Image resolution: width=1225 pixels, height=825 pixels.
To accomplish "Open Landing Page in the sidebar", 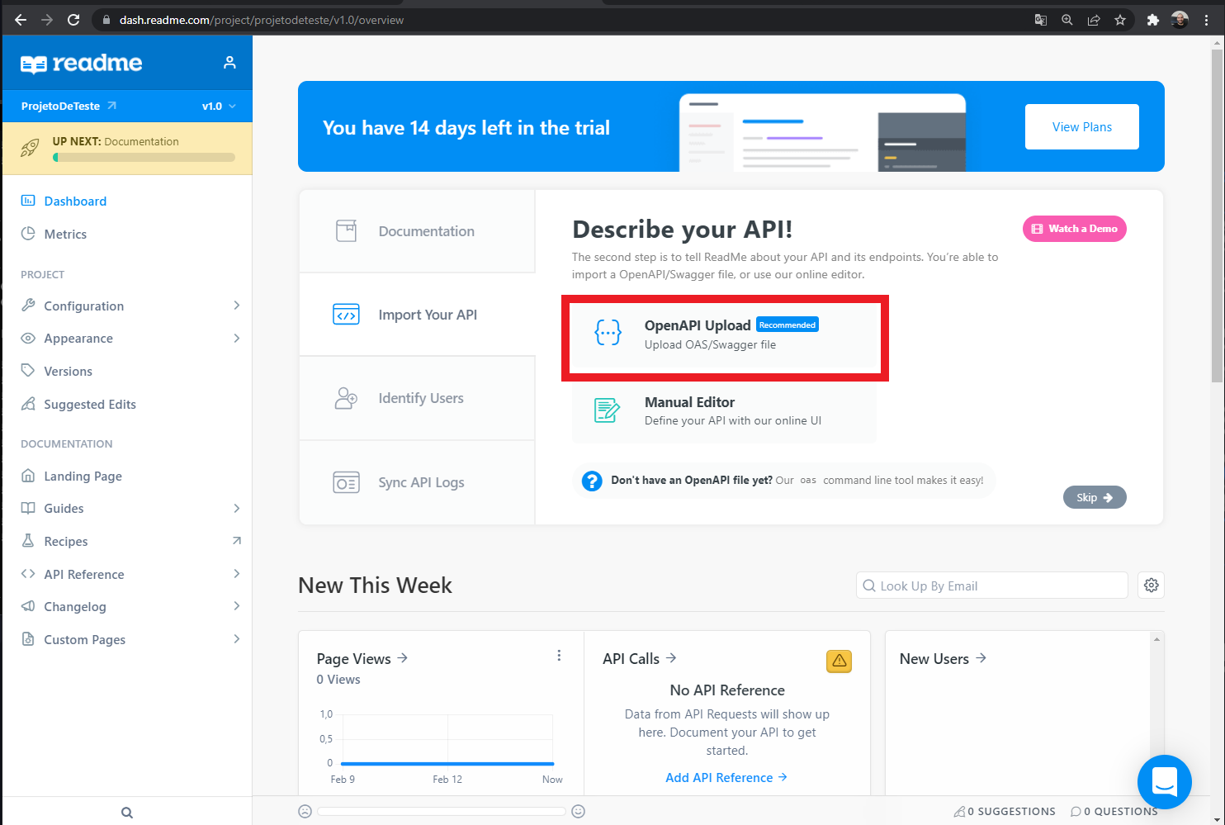I will 83,476.
